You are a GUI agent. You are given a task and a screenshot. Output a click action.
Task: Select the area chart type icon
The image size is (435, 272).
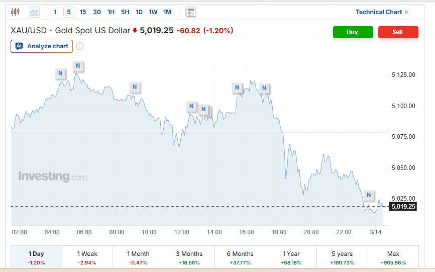pyautogui.click(x=34, y=12)
